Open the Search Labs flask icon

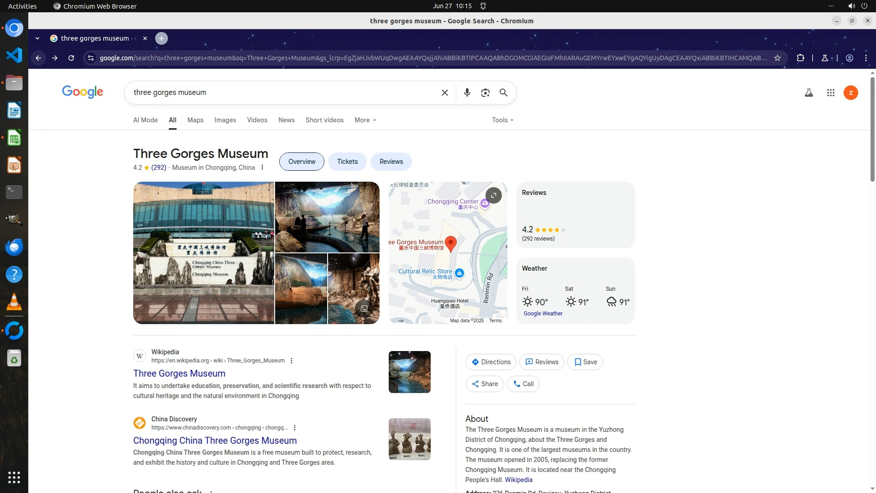[808, 93]
